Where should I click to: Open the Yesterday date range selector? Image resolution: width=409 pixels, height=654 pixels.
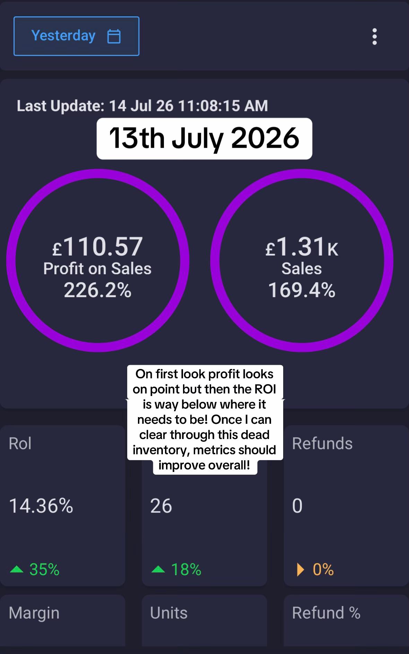(x=76, y=36)
